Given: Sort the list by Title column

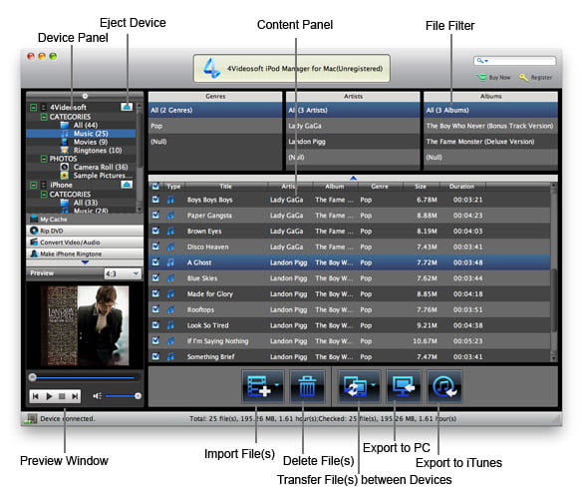Looking at the screenshot, I should coord(225,187).
